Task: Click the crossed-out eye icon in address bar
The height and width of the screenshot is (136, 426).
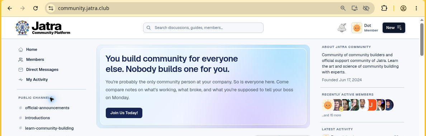Action: tap(366, 8)
